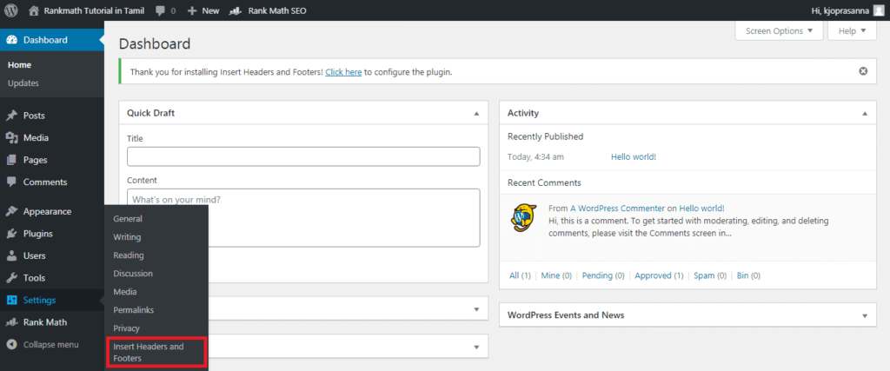The width and height of the screenshot is (890, 371).
Task: Expand the lowest collapsed widget in the left column
Action: point(476,347)
